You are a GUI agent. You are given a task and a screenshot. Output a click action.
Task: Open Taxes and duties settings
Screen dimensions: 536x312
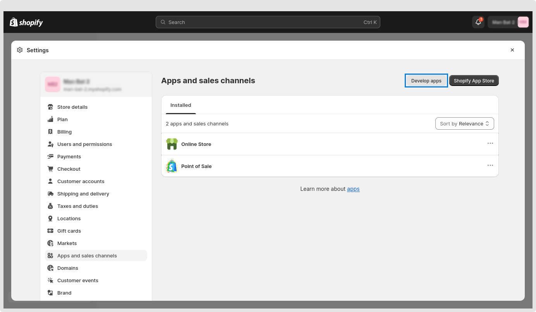[96, 206]
